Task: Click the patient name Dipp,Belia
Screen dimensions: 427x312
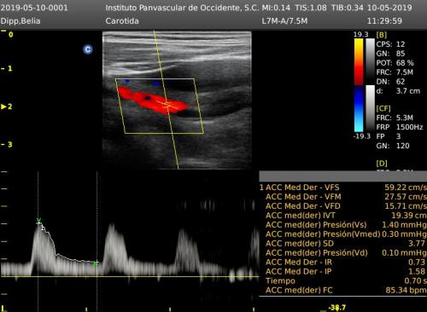Action: [x=20, y=21]
